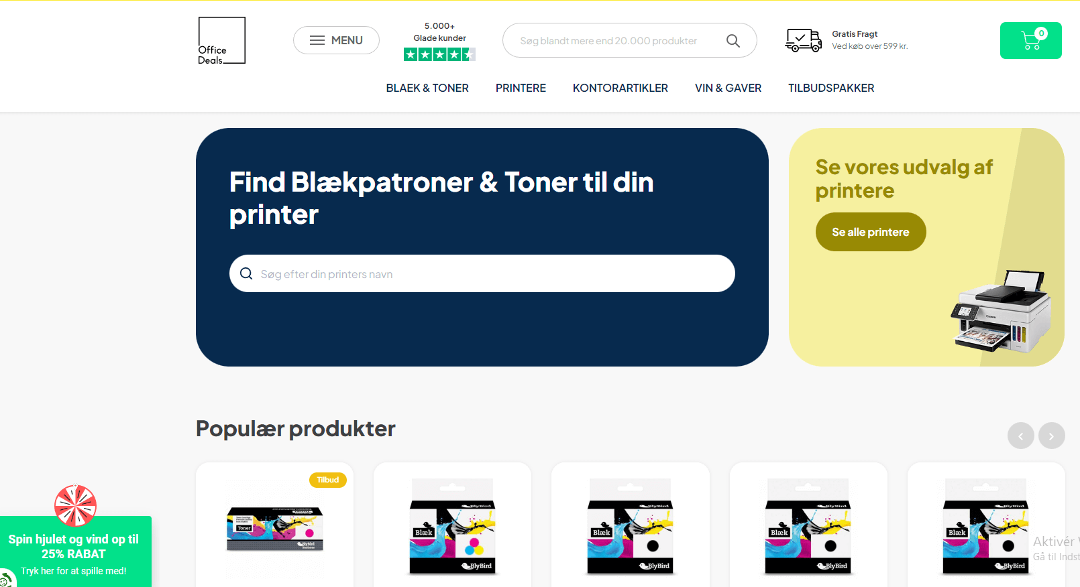Open the spin wheel icon
Viewport: 1080px width, 587px height.
pyautogui.click(x=75, y=505)
